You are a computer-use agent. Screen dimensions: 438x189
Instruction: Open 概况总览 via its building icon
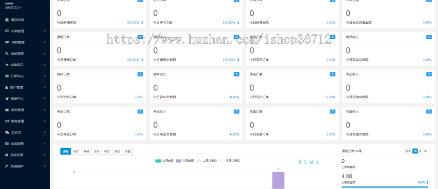tap(7, 20)
